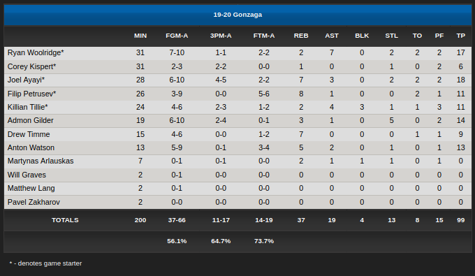Click the 3PM-A column header
Screen dimensions: 475x276
221,36
